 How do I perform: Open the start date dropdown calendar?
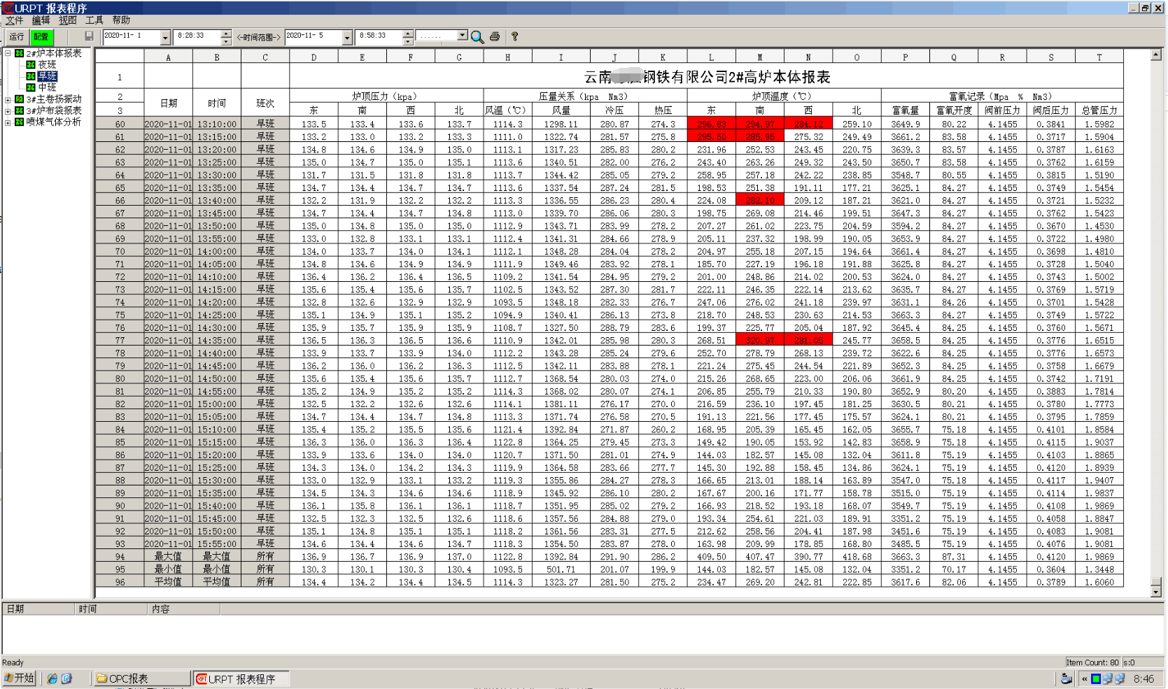(x=165, y=37)
